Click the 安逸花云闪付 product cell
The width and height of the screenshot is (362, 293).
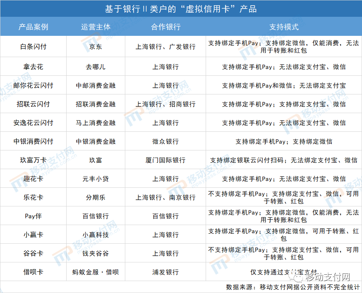coord(33,123)
